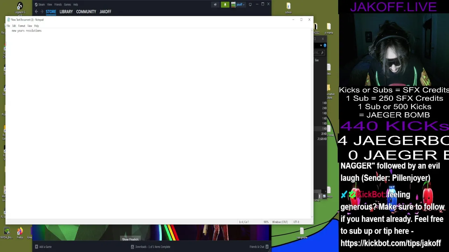Open the headphone file on the desktop
This screenshot has width=449, height=252.
(302, 233)
